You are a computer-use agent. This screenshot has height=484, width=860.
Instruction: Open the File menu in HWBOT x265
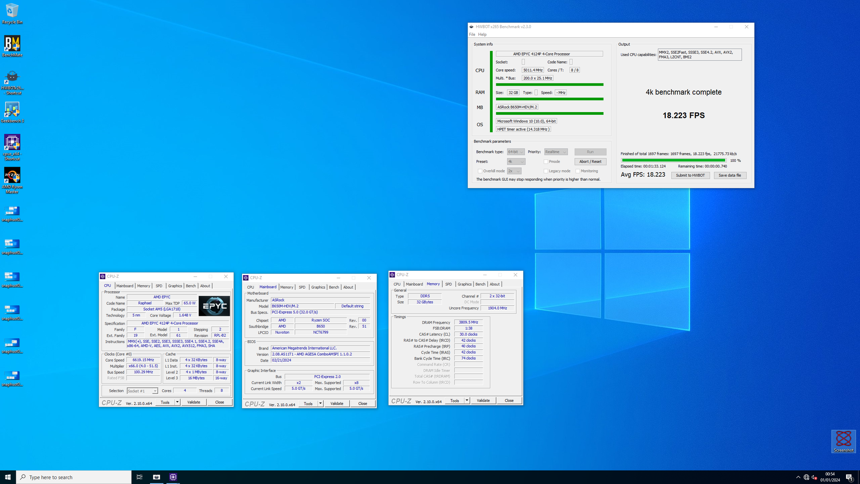tap(472, 35)
